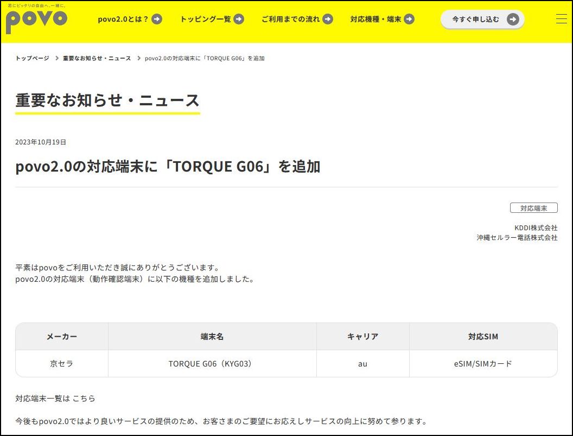Click the 対応端末 tag button

[x=533, y=208]
